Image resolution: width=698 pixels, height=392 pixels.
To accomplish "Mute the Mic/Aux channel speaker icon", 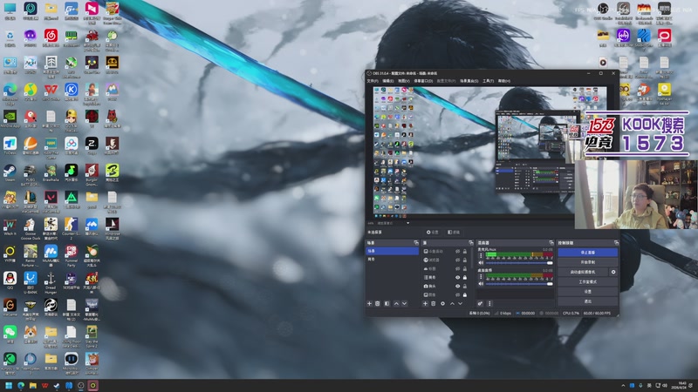I will (481, 263).
